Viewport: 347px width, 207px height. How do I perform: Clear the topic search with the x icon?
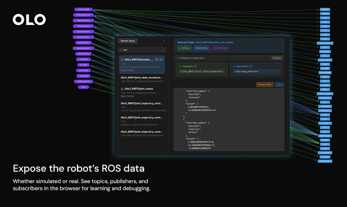coord(164,50)
